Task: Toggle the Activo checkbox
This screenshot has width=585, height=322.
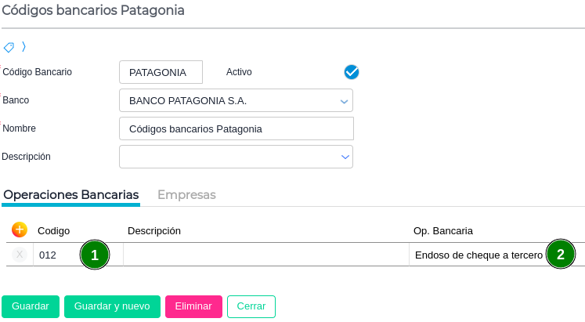Action: tap(352, 72)
